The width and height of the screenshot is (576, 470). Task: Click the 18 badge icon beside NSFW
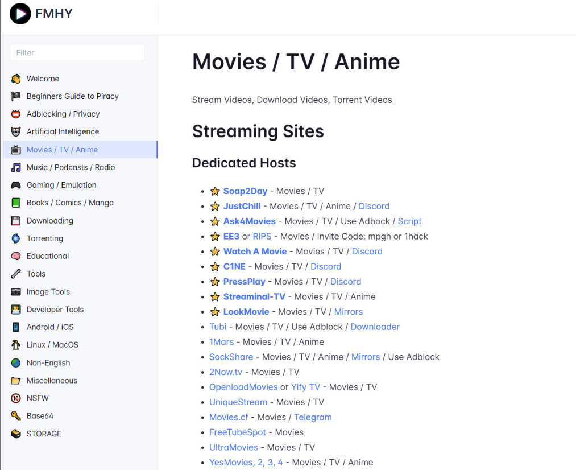[16, 398]
